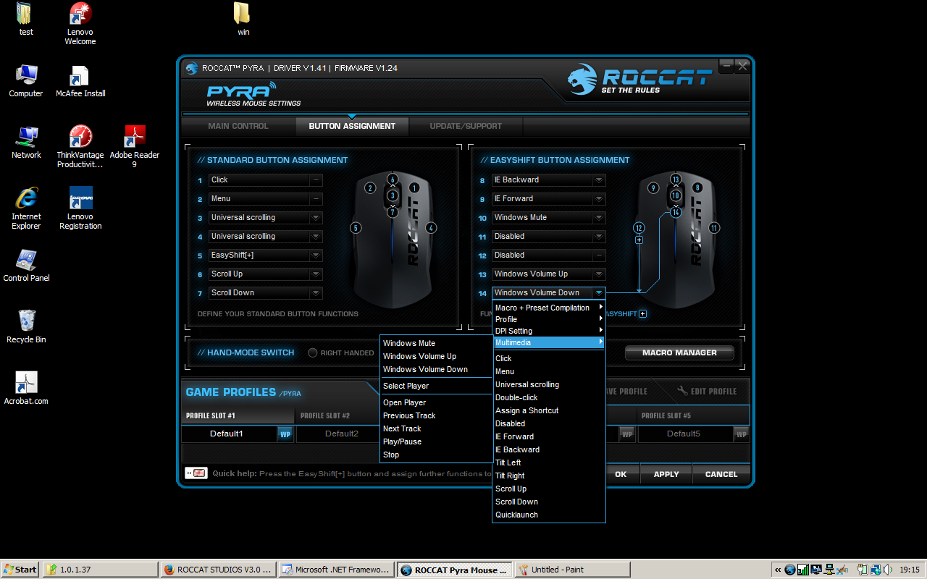The height and width of the screenshot is (579, 927).
Task: Collapse button 14 Windows Volume Down dropdown
Action: pos(599,292)
